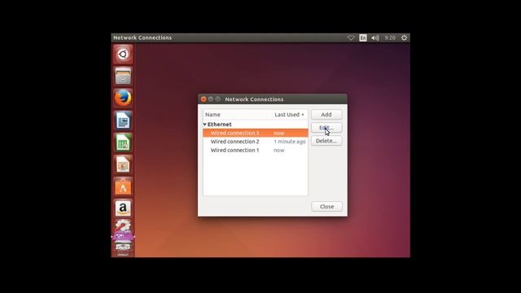Open the system gear session menu
The width and height of the screenshot is (521, 293).
click(x=404, y=38)
